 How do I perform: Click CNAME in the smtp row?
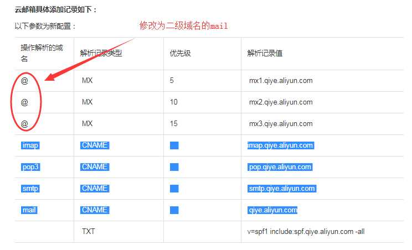(95, 189)
